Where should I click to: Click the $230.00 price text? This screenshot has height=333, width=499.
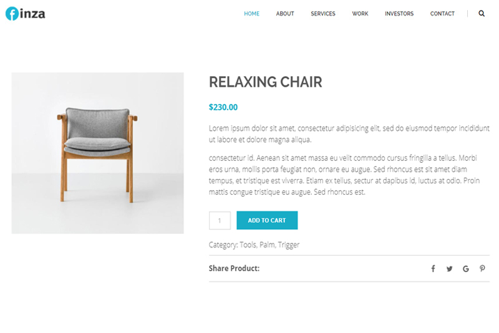point(223,107)
